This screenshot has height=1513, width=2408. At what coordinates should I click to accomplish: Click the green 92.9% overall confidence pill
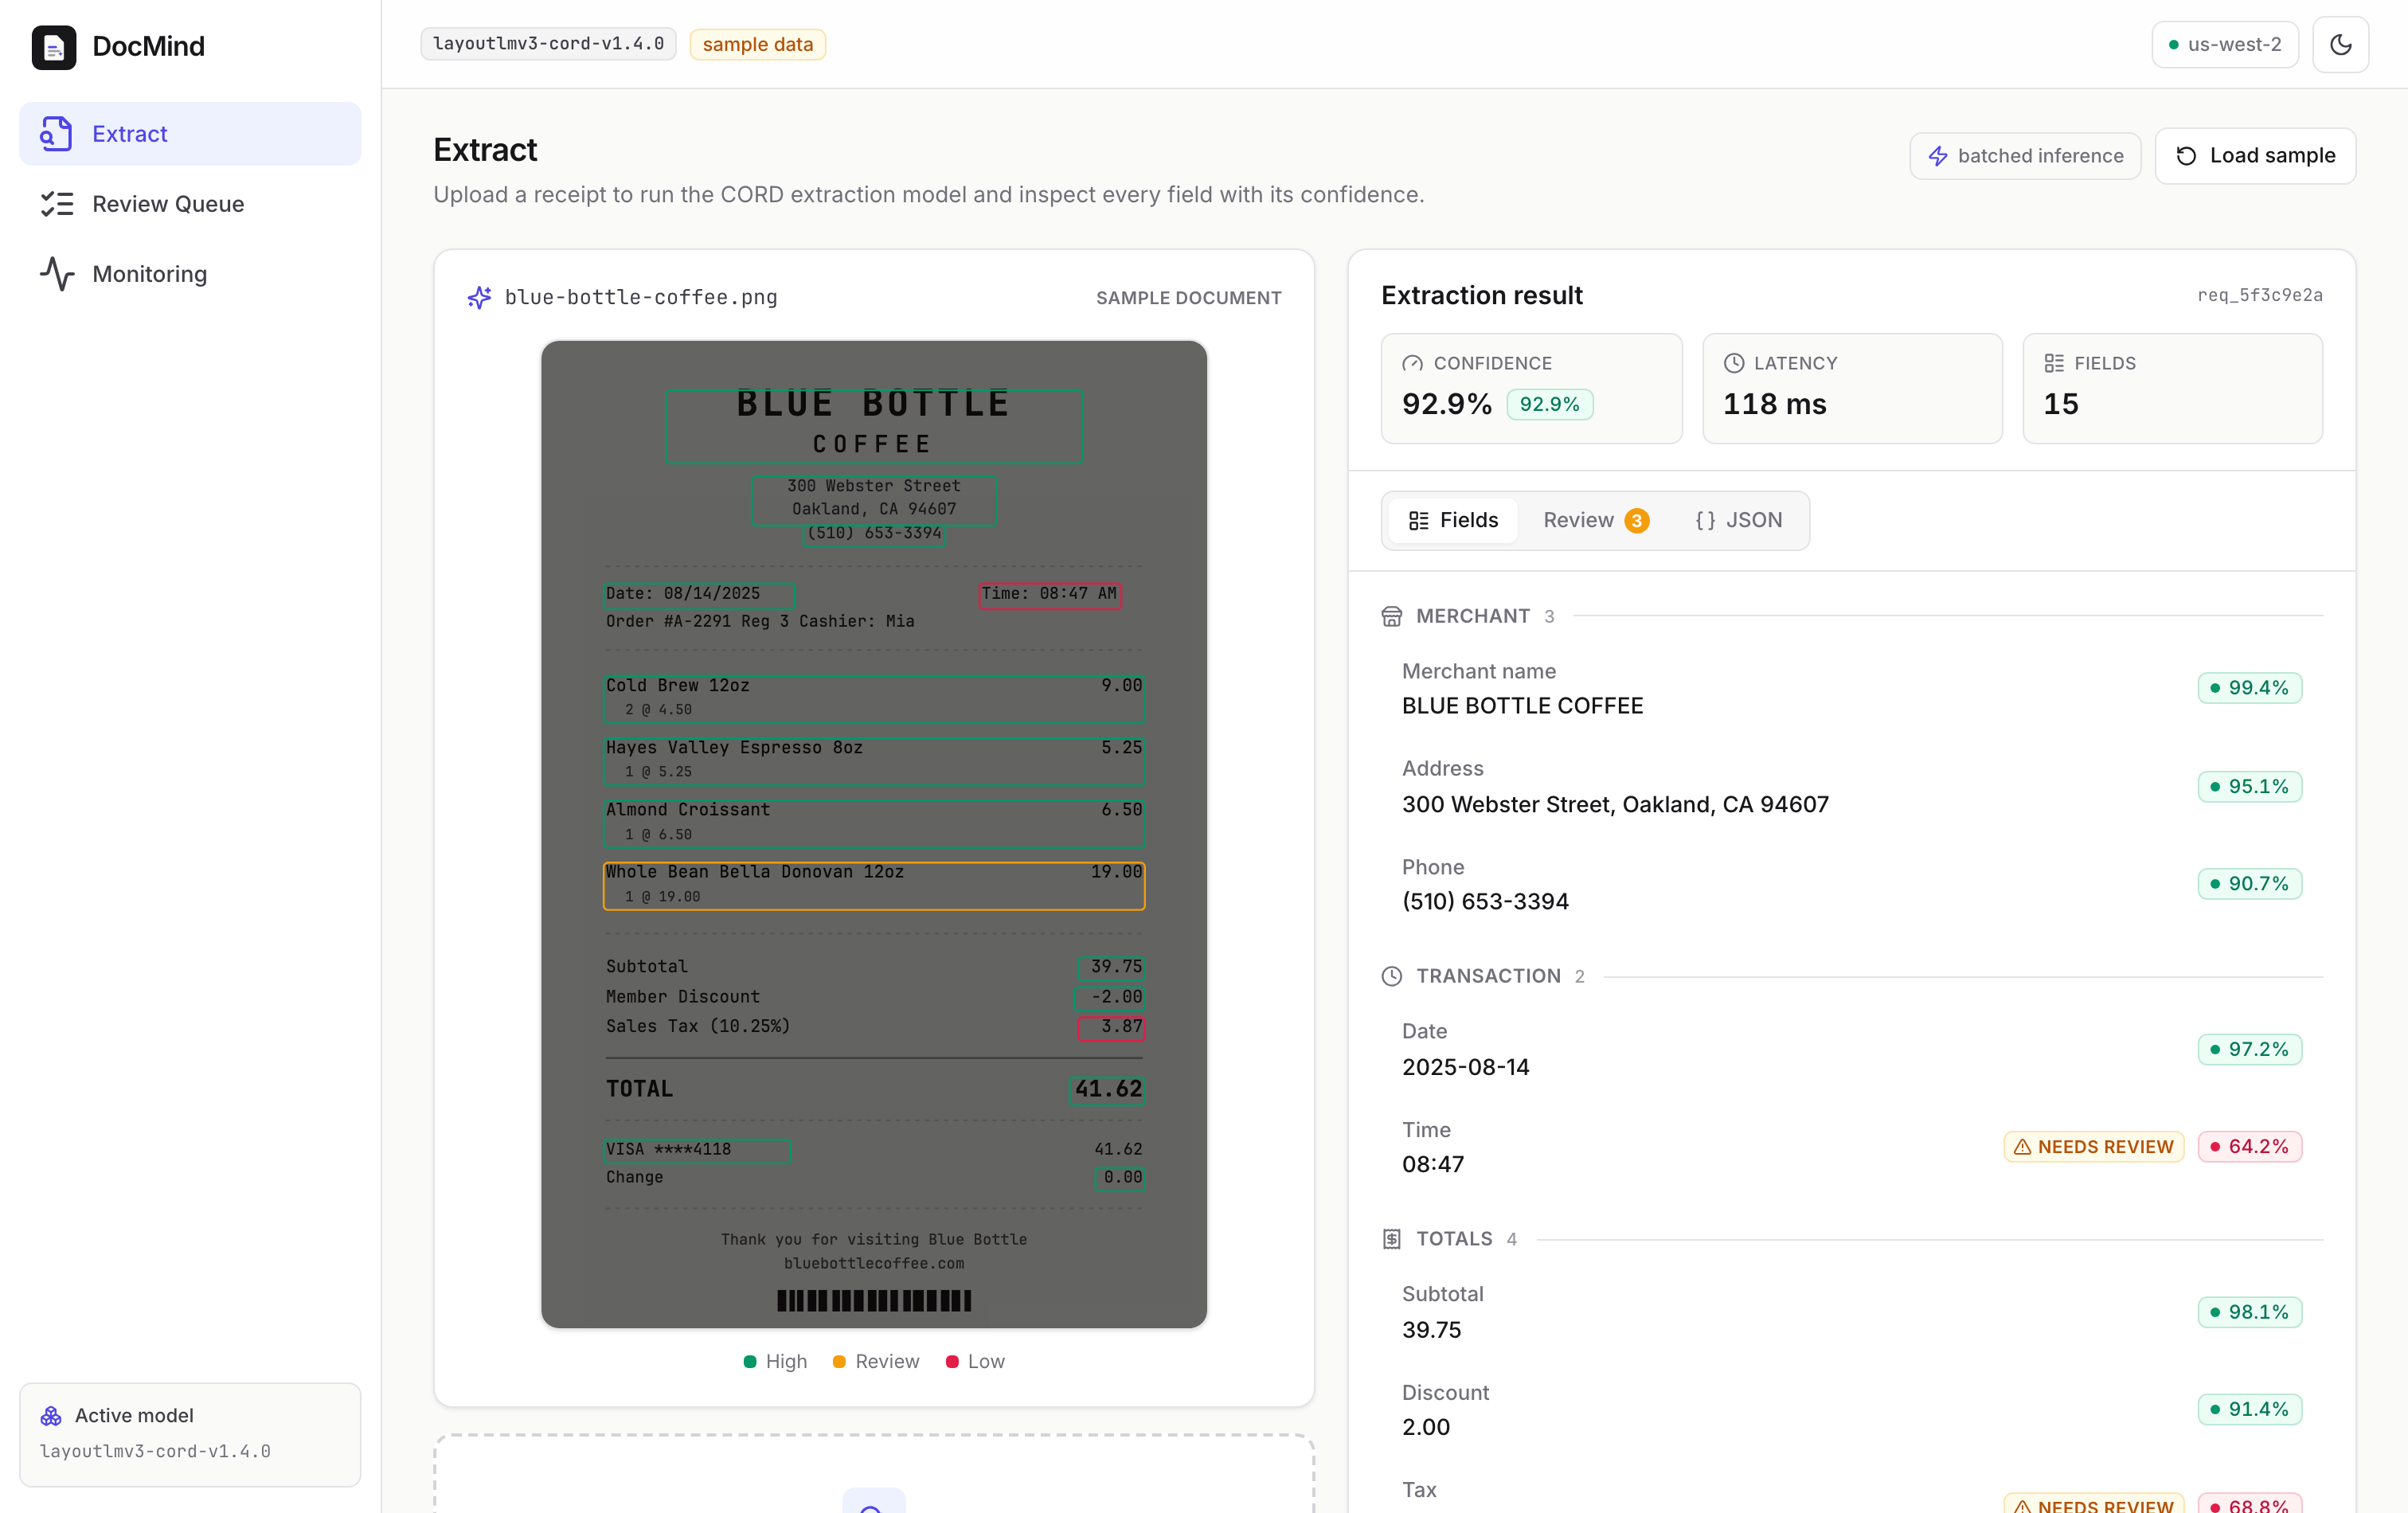[1549, 404]
